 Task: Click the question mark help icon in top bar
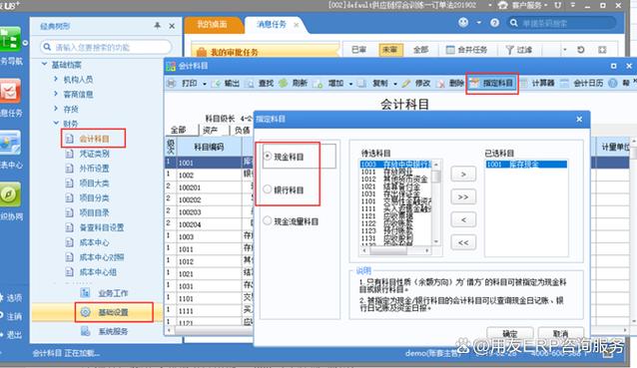point(494,23)
